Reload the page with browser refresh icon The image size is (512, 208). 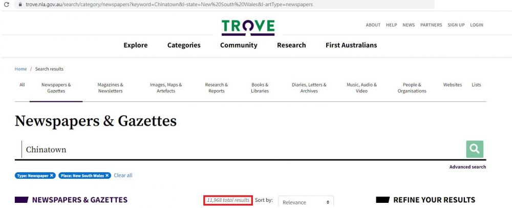(x=6, y=4)
